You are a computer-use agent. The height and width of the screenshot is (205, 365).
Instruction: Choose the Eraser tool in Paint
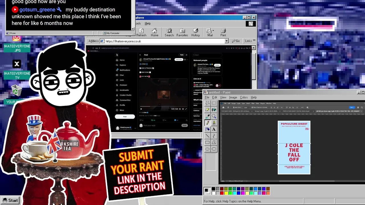(207, 110)
